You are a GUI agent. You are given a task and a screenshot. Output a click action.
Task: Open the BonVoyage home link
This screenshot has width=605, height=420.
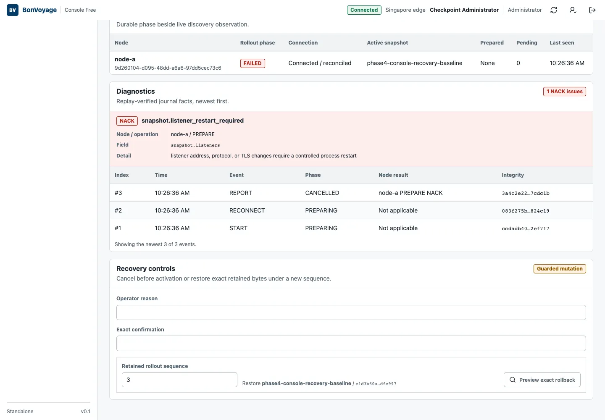pos(39,10)
